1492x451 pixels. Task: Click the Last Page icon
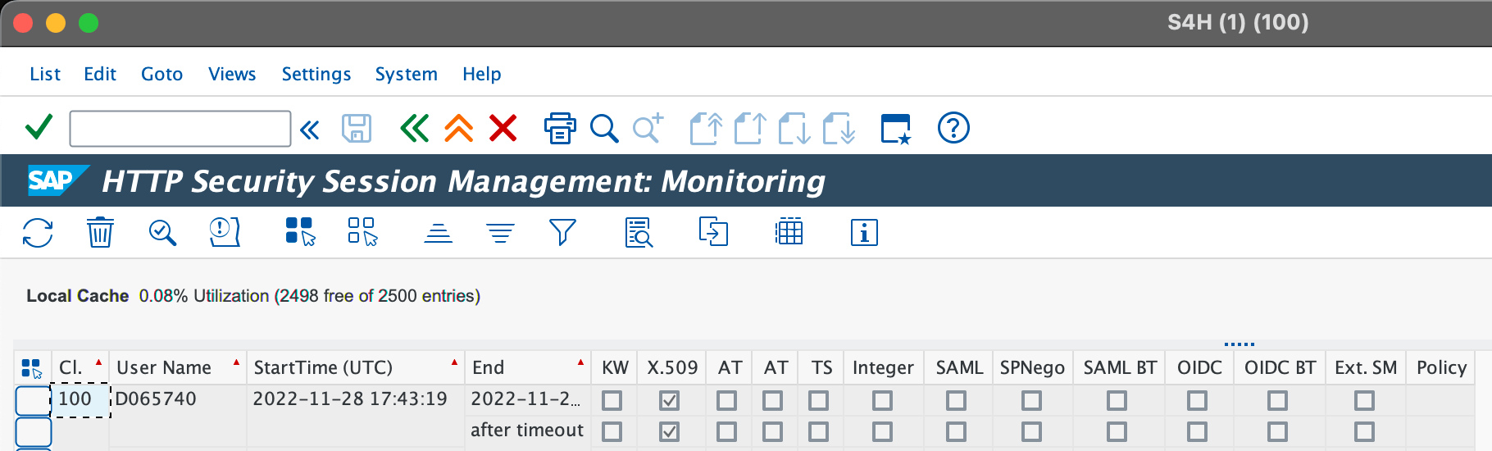(839, 129)
